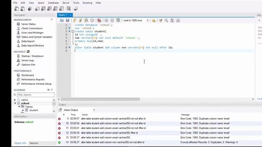Open find panel magnifier icon

(x=166, y=20)
